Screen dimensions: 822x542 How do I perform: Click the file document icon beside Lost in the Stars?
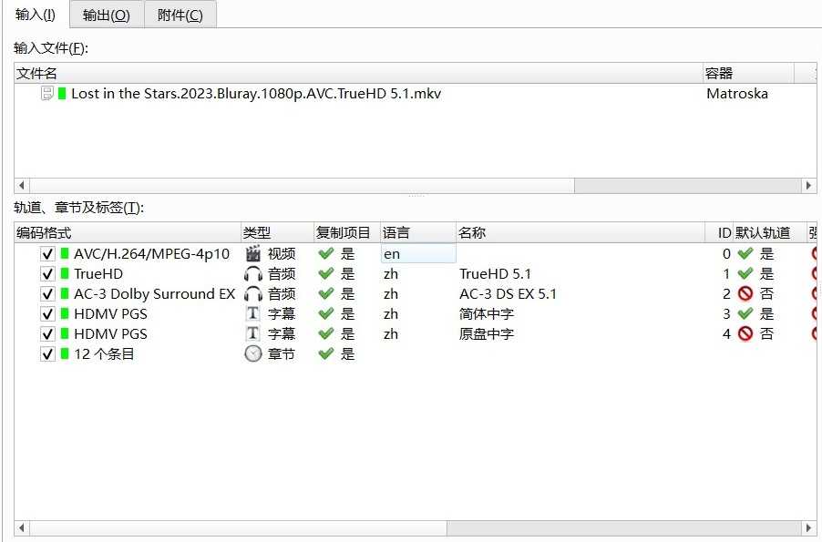point(47,94)
